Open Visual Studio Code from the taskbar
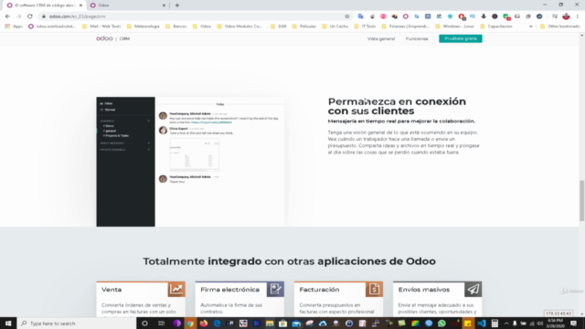This screenshot has height=329, width=585. 482,324
